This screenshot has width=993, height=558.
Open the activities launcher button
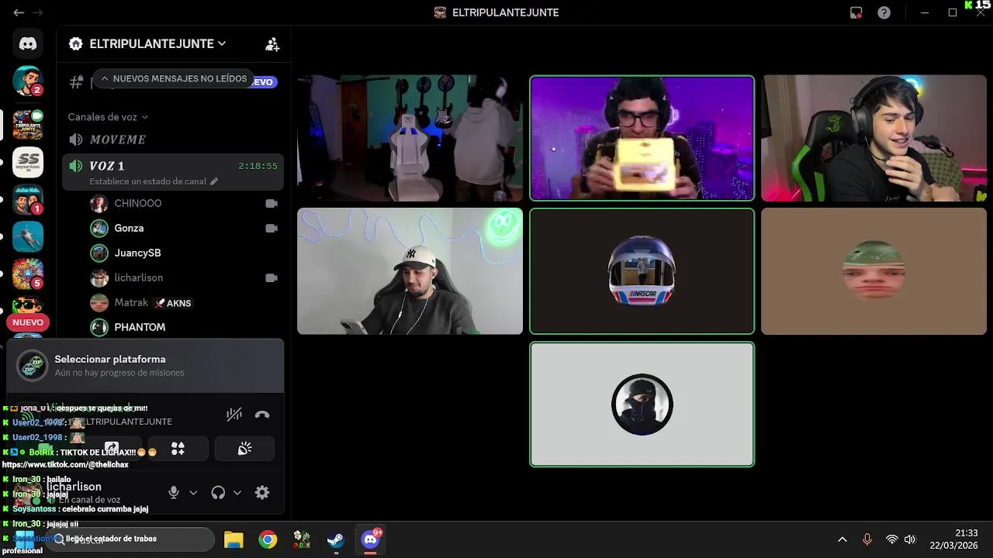(x=178, y=449)
